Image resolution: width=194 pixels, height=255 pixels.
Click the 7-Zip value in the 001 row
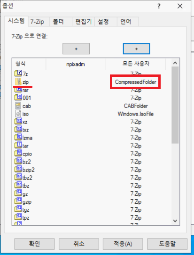click(x=136, y=98)
